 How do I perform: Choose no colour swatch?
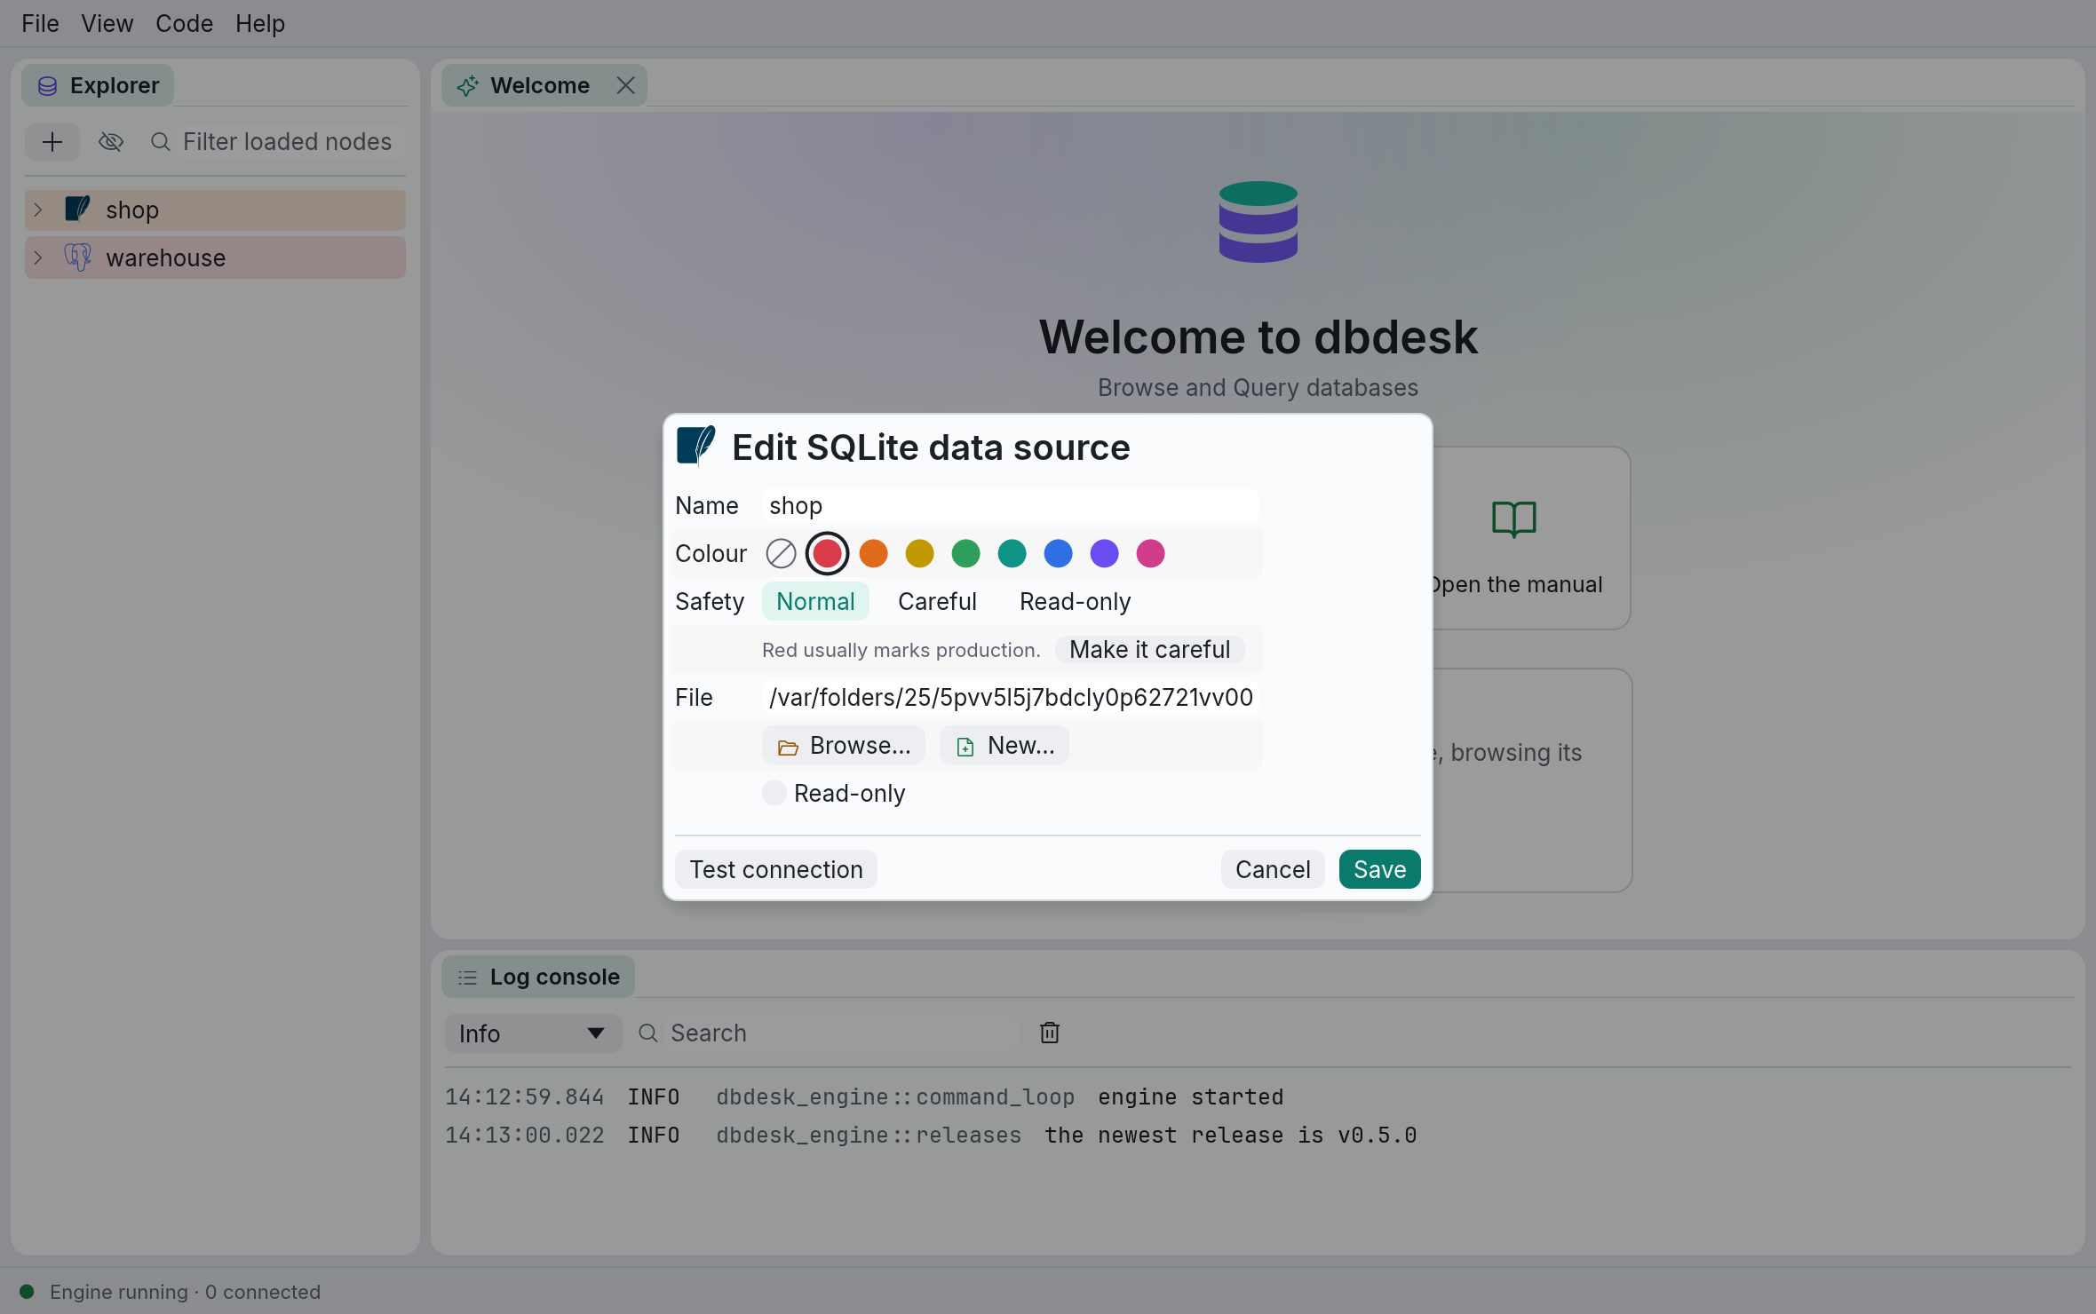[781, 554]
